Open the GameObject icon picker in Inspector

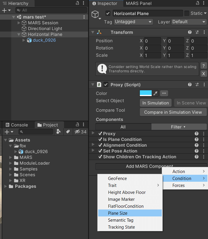click(x=96, y=15)
